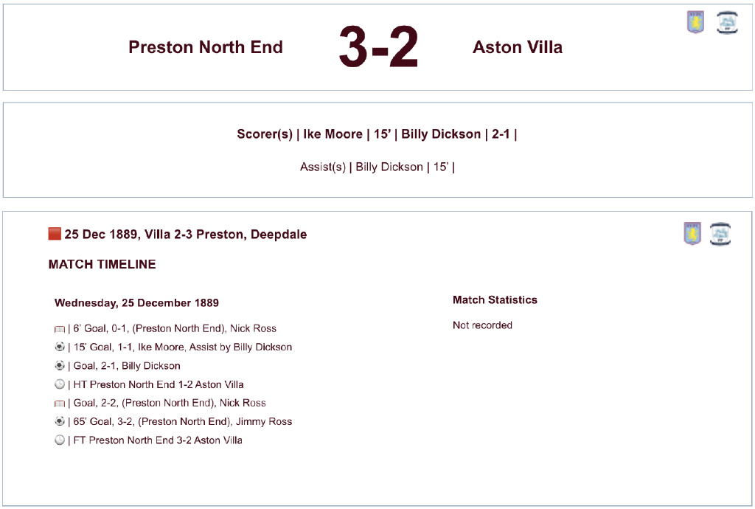
Task: Click the Aston Villa crest in the match timeline panel
Action: [692, 234]
